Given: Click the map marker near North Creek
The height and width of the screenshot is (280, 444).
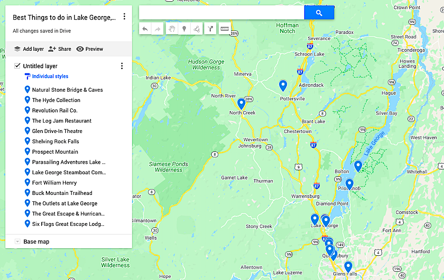Looking at the screenshot, I should pyautogui.click(x=241, y=104).
